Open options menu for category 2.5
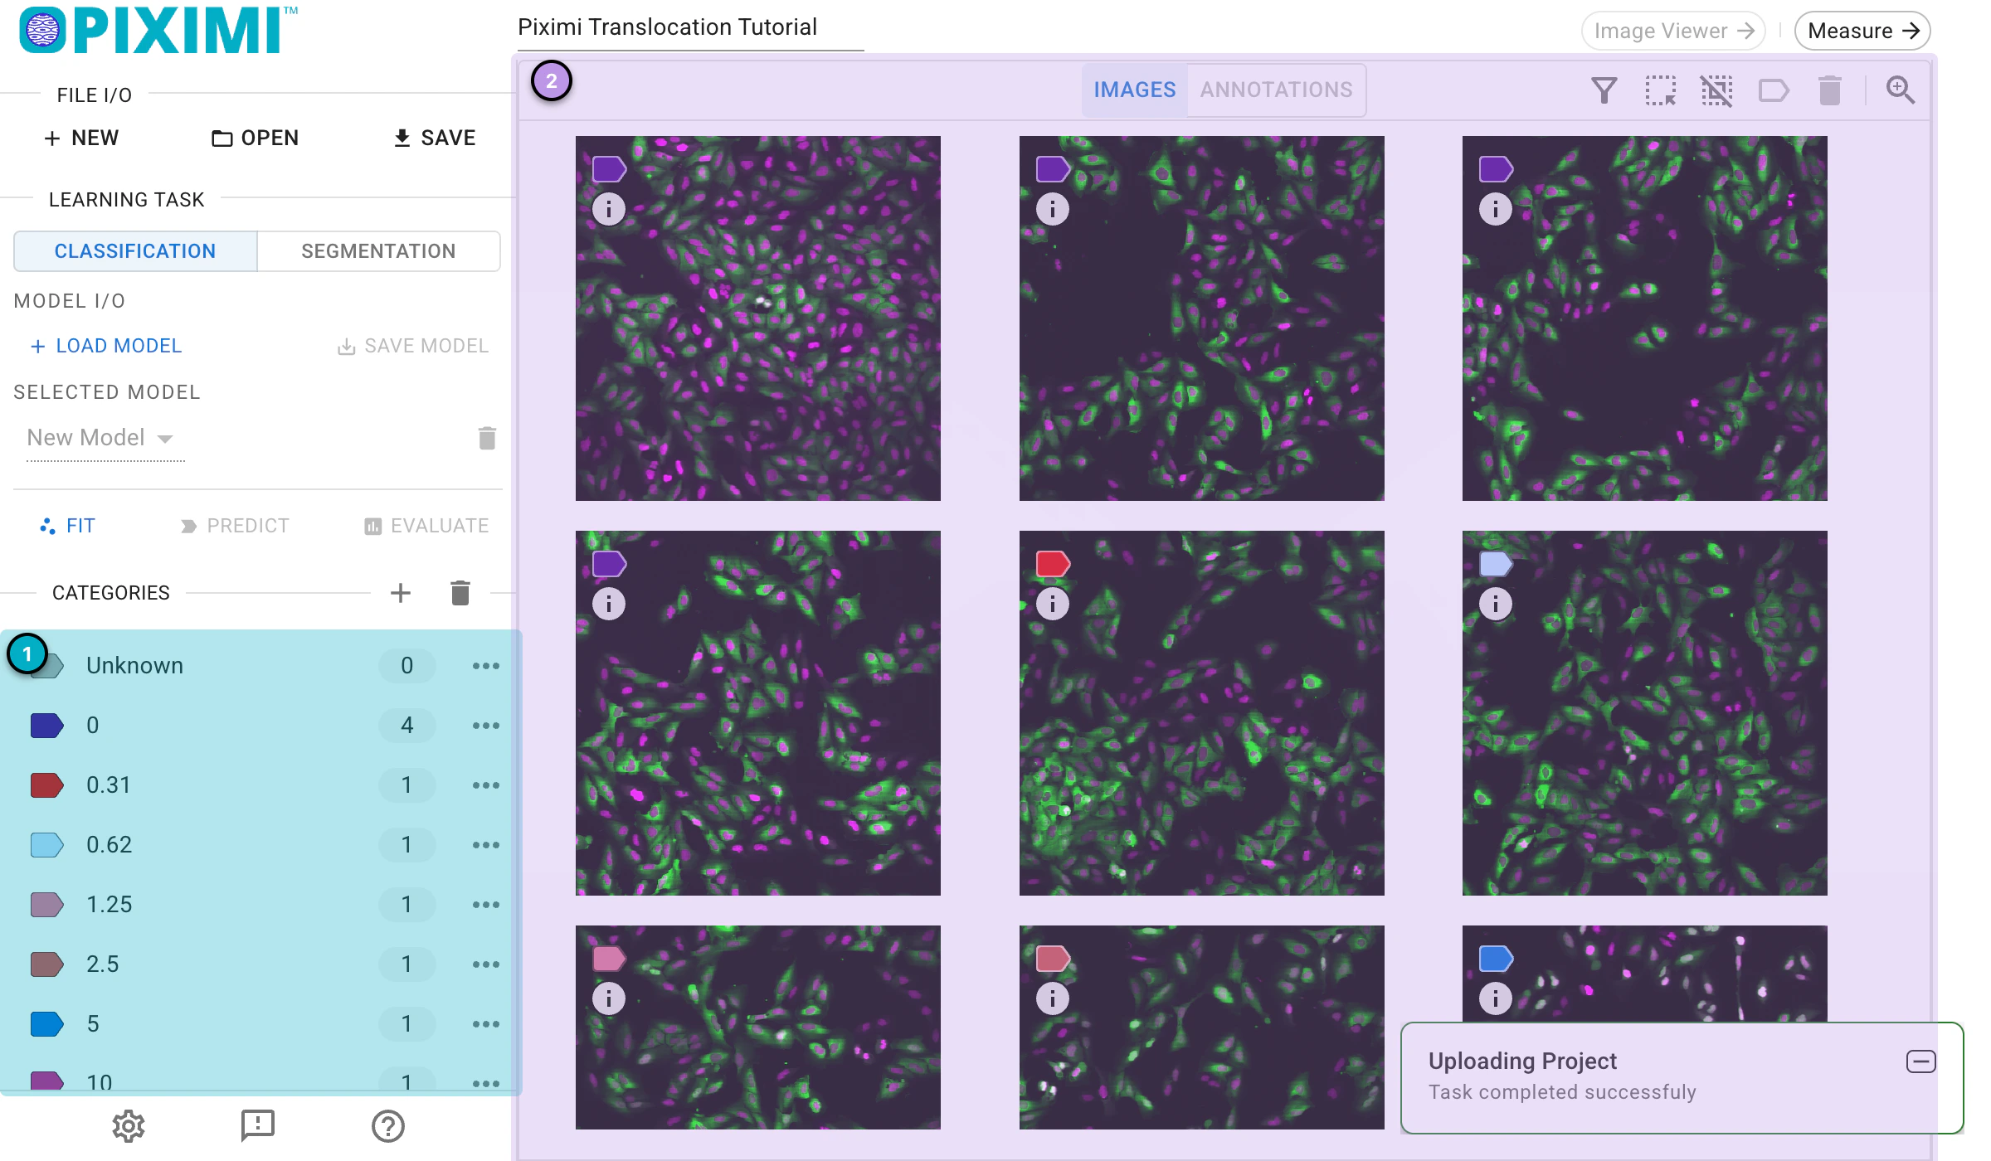This screenshot has height=1161, width=1991. click(485, 964)
